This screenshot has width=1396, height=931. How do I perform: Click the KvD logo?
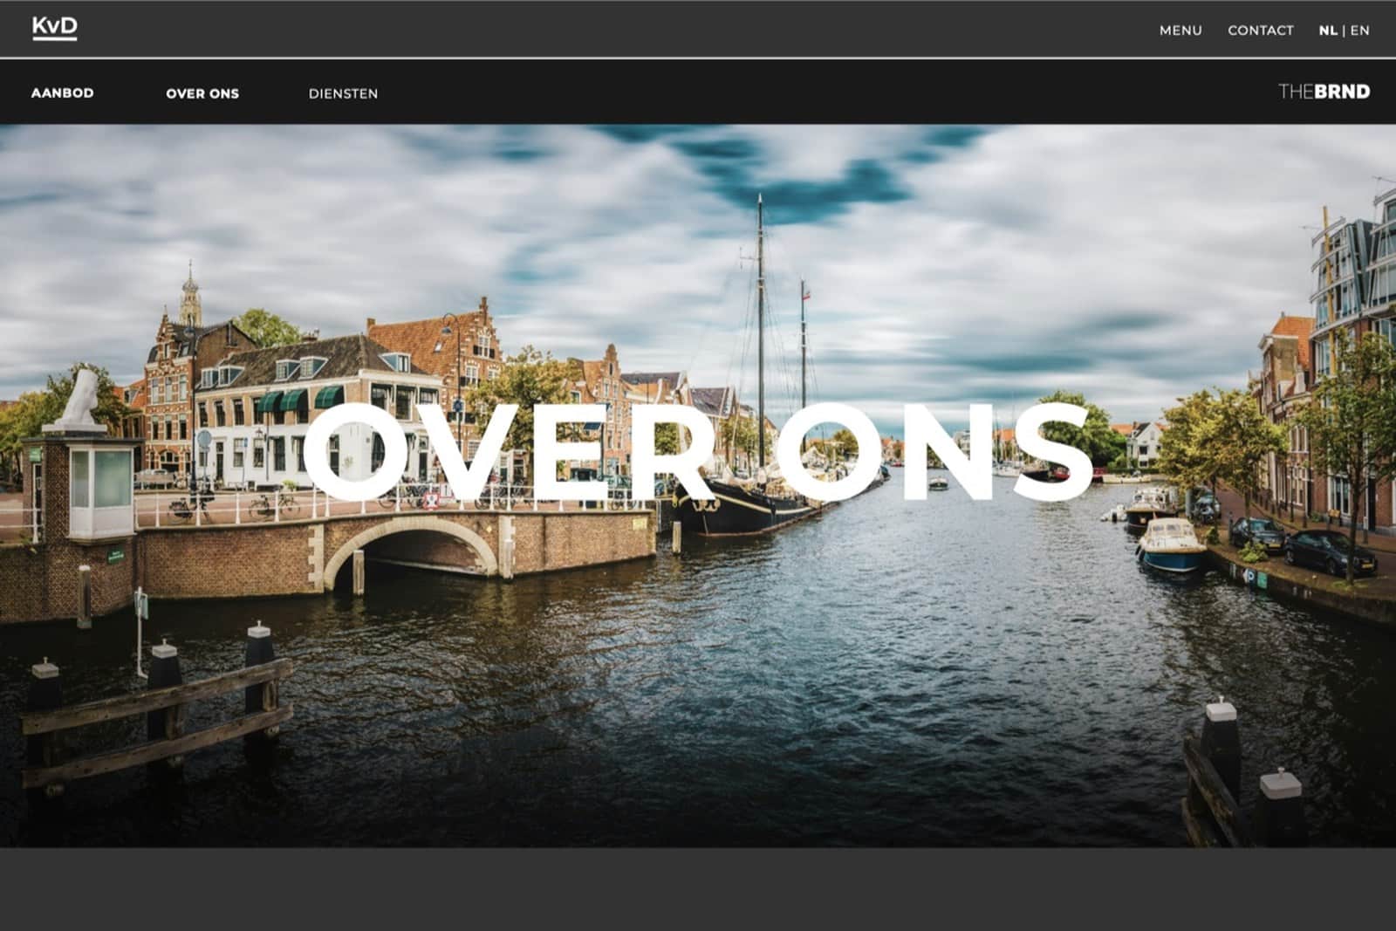[54, 28]
